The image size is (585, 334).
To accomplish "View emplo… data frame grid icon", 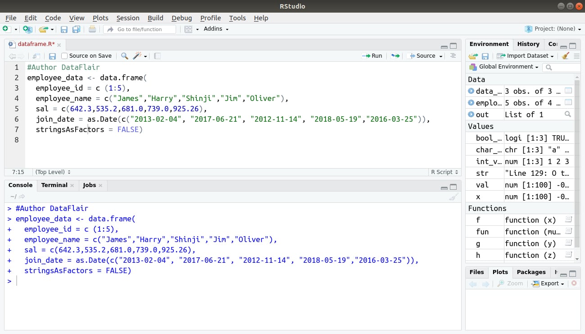I will [x=568, y=102].
